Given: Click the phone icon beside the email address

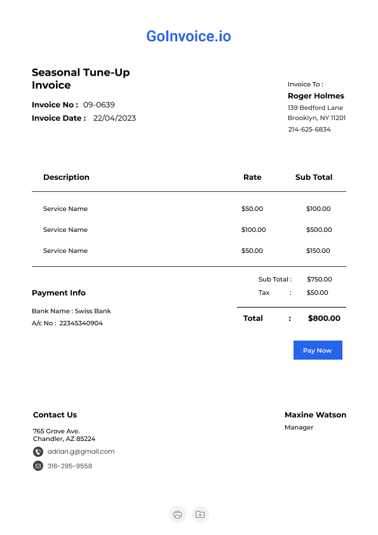Looking at the screenshot, I should (x=38, y=452).
